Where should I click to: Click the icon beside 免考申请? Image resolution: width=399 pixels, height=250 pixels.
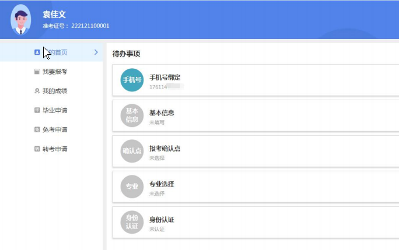(37, 129)
